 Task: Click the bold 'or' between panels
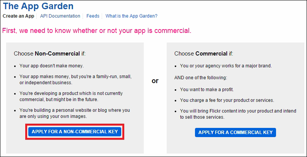pos(155,81)
